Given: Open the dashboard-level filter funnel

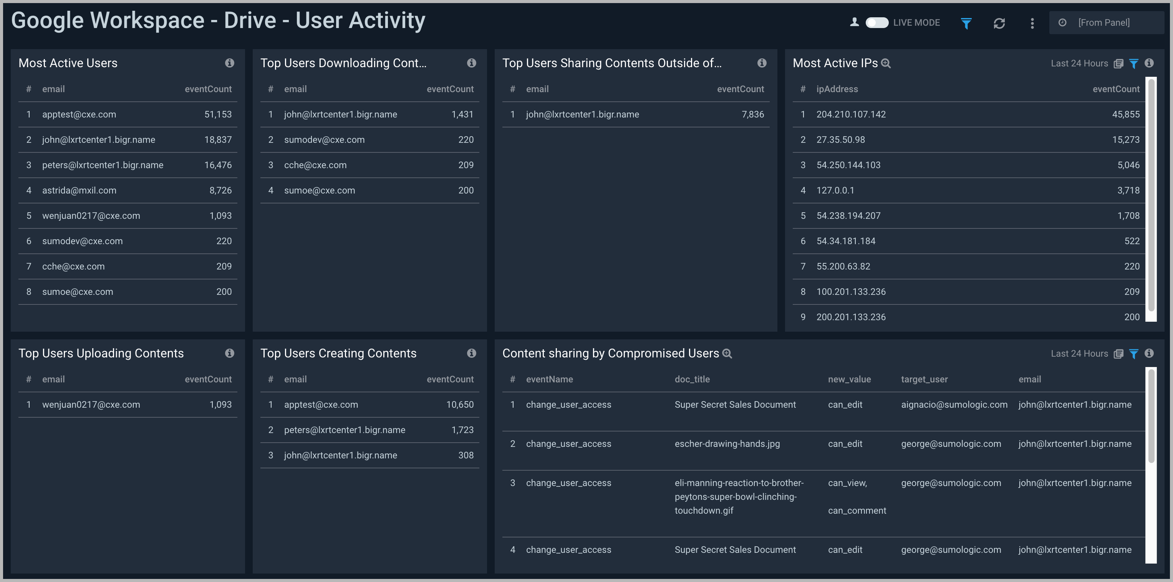Looking at the screenshot, I should (x=966, y=23).
